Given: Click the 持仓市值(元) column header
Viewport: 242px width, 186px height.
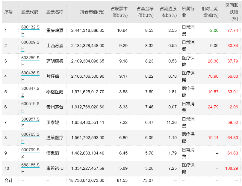Looking at the screenshot, I should pyautogui.click(x=92, y=12).
